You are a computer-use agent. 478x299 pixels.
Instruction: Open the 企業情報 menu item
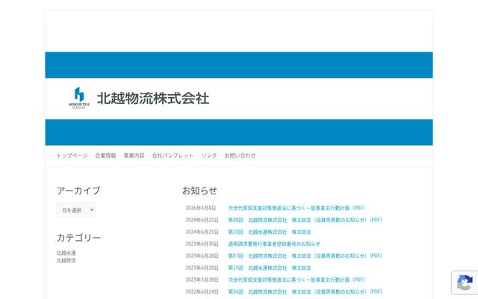[105, 155]
